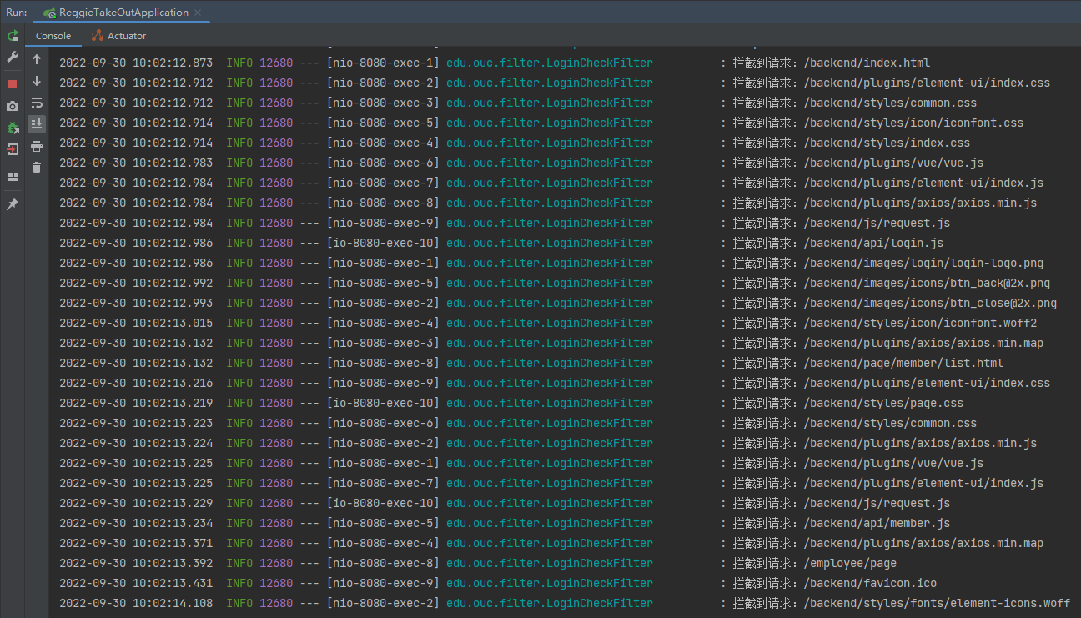
Task: Click the Spring Boot icon on ReggieTakeOutApplication tab
Action: (50, 13)
